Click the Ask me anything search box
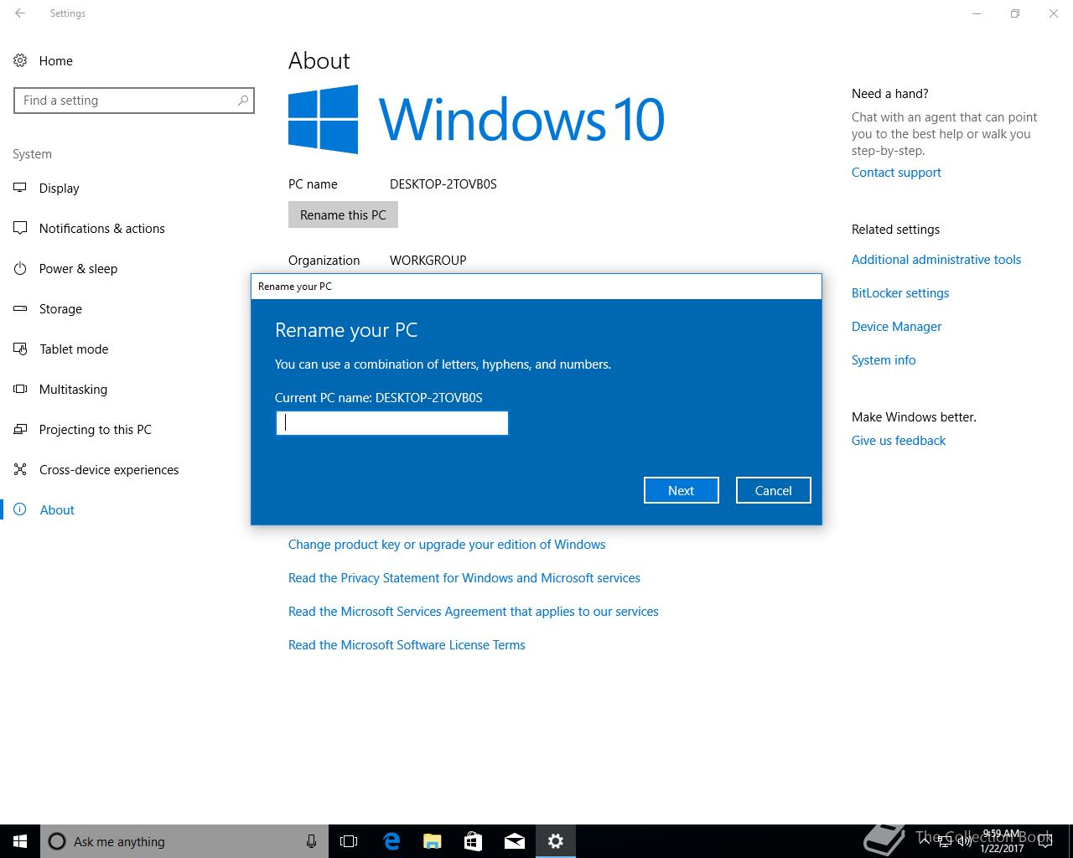The width and height of the screenshot is (1073, 858). point(183,841)
